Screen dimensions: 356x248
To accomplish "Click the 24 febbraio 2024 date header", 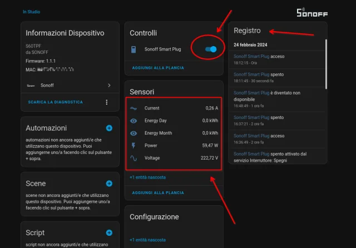I will click(250, 45).
